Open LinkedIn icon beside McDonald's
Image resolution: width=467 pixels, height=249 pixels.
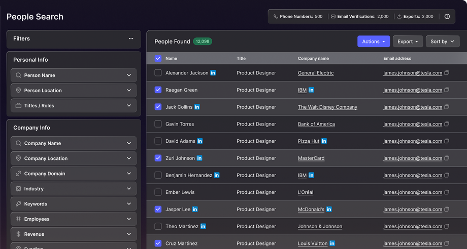(x=329, y=209)
